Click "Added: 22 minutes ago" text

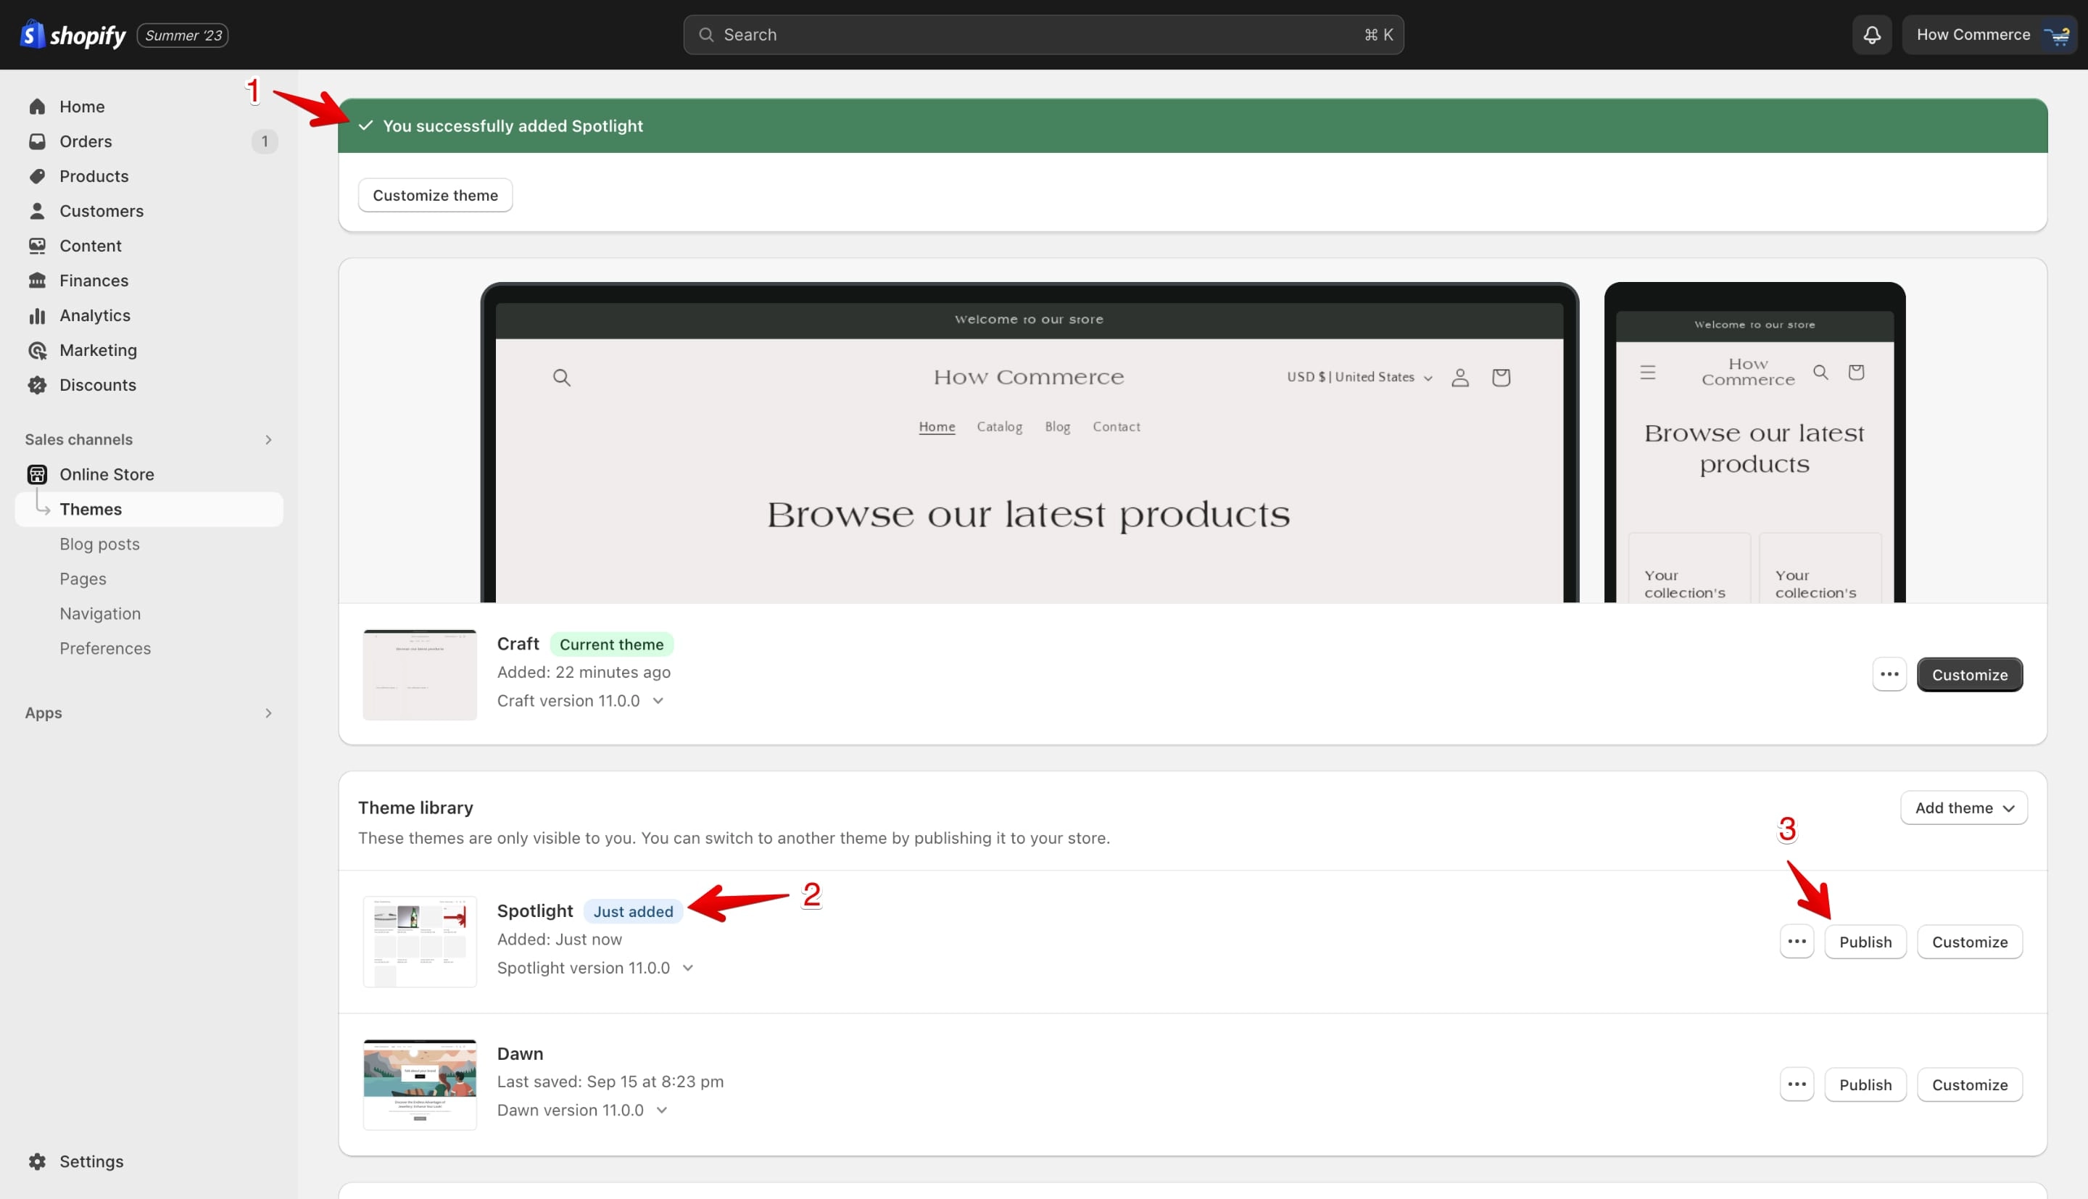coord(584,672)
